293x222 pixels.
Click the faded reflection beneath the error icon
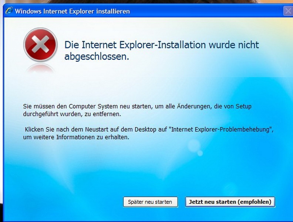point(40,68)
